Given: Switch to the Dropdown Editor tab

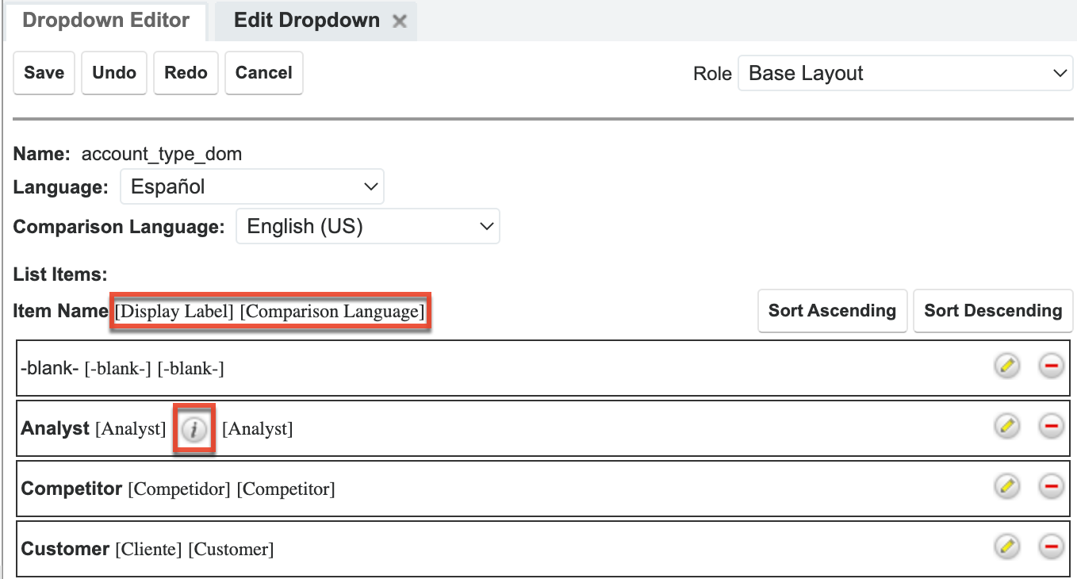Looking at the screenshot, I should 104,21.
